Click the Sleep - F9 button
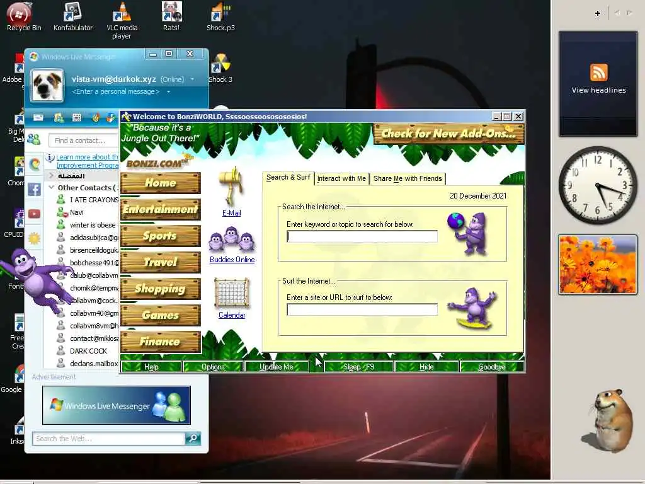 [358, 367]
